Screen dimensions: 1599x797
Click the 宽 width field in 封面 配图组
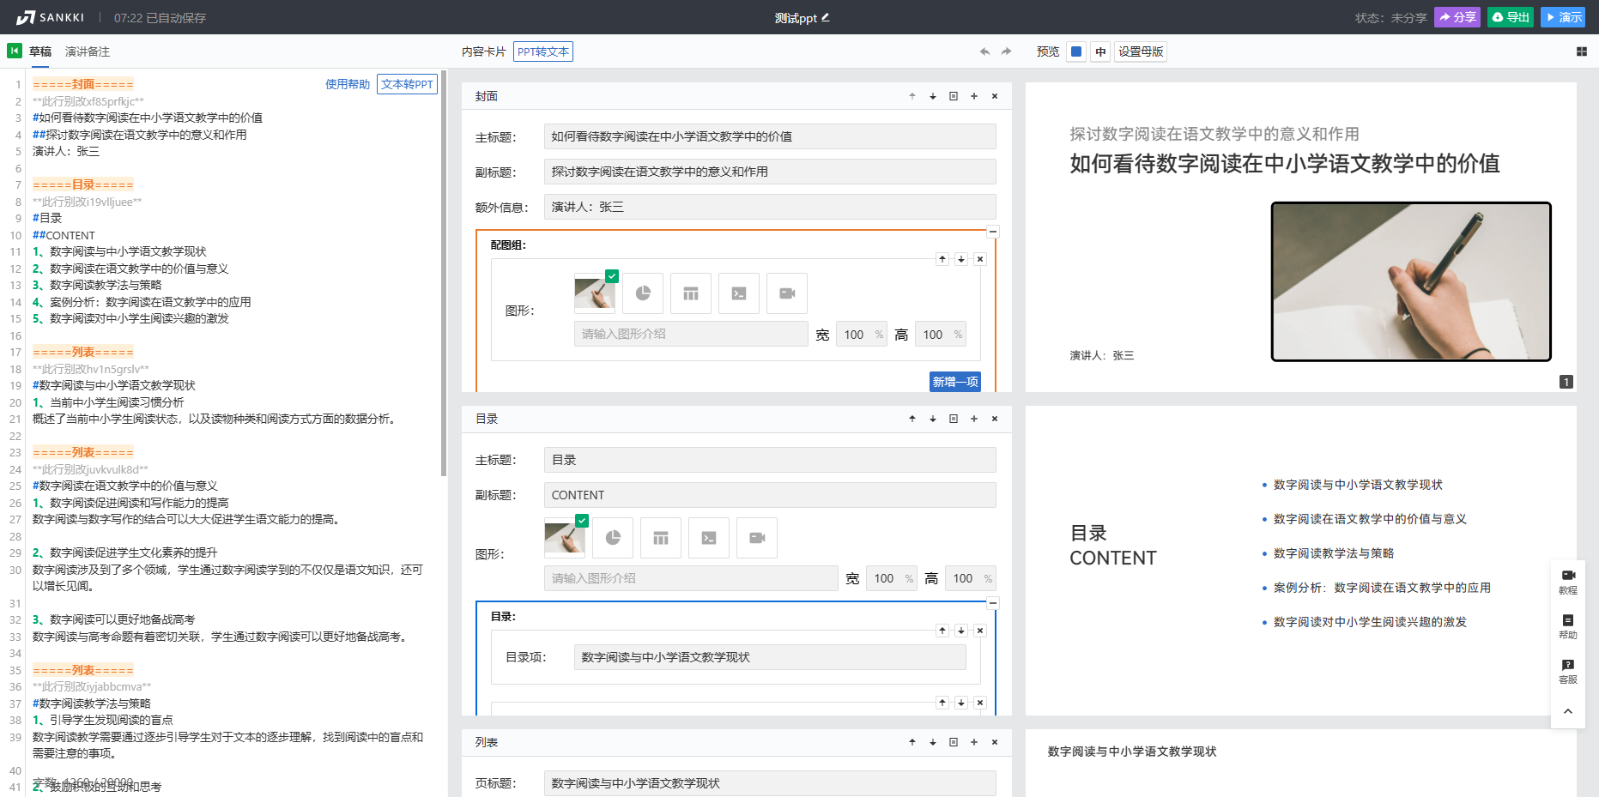(861, 335)
